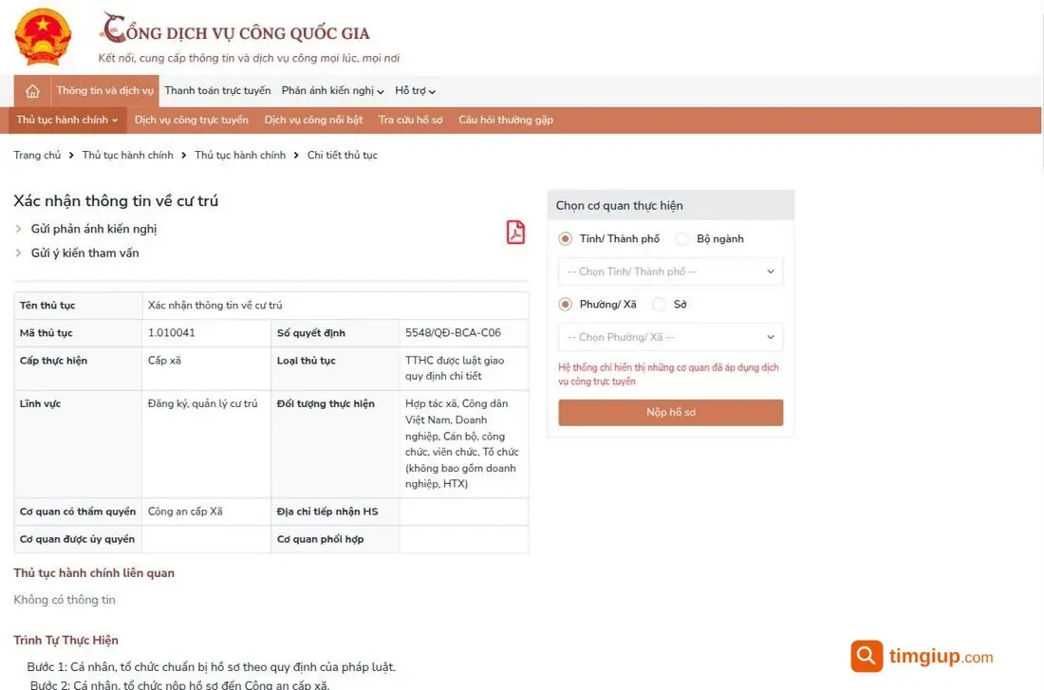This screenshot has height=690, width=1044.
Task: Open Trang chủ breadcrumb link
Action: click(x=37, y=156)
